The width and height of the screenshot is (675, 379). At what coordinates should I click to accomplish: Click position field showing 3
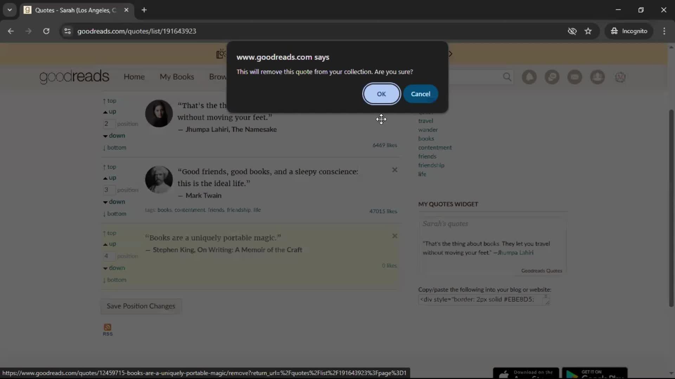109,190
